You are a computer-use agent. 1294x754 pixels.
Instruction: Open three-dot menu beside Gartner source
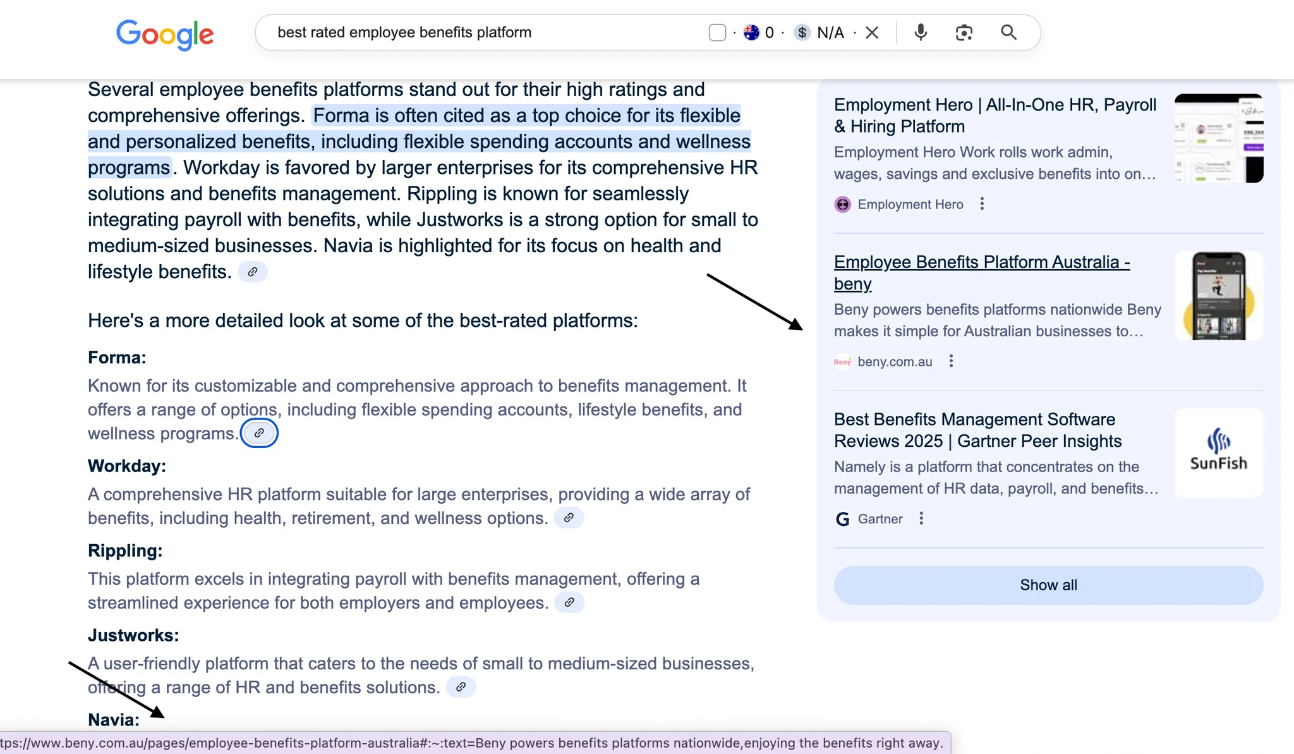(921, 518)
